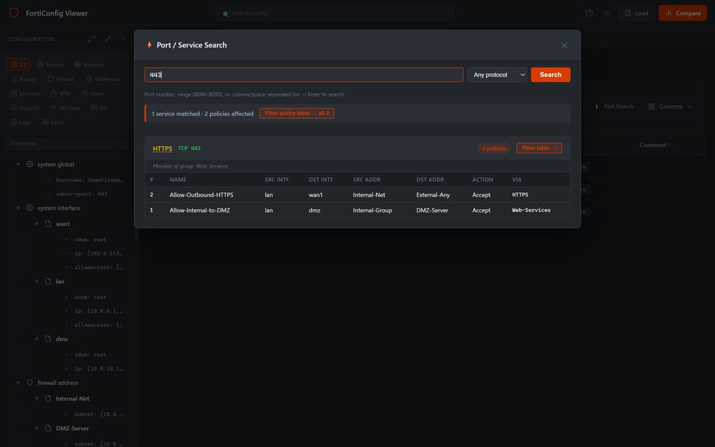Click the Port / Service Search lightning icon
Viewport: 715px width, 447px height.
coord(149,45)
